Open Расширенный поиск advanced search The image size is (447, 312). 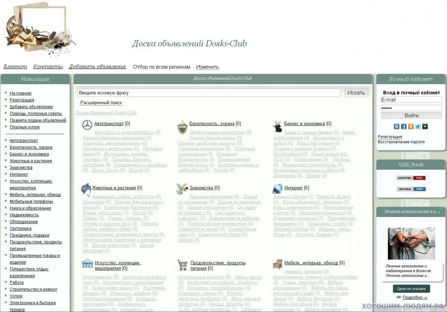[101, 103]
